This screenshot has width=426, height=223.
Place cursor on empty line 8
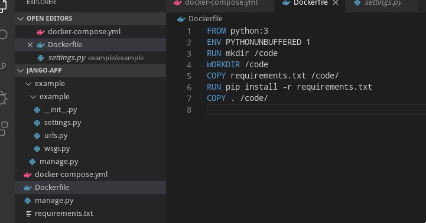(x=315, y=110)
